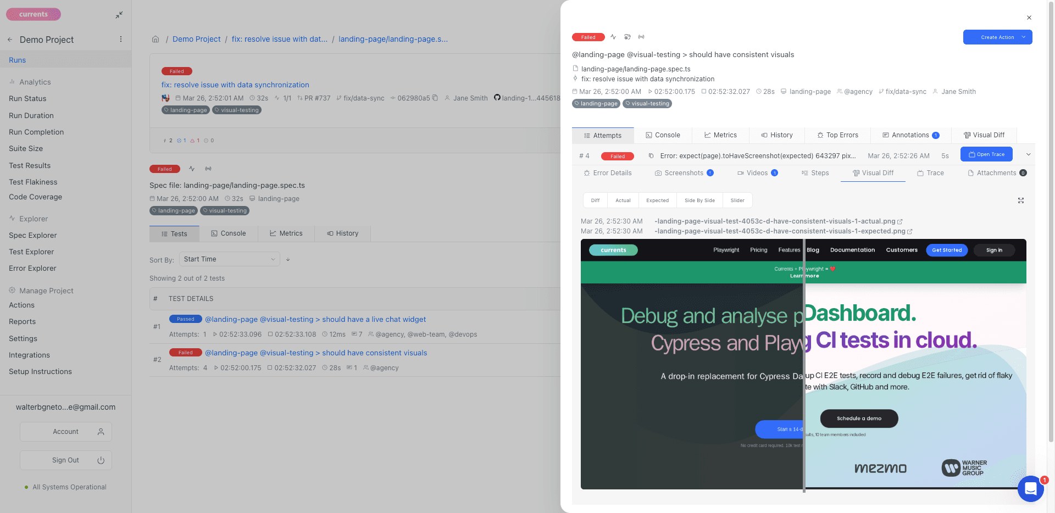Click the Account user icon
Image resolution: width=1055 pixels, height=513 pixels.
click(x=101, y=432)
